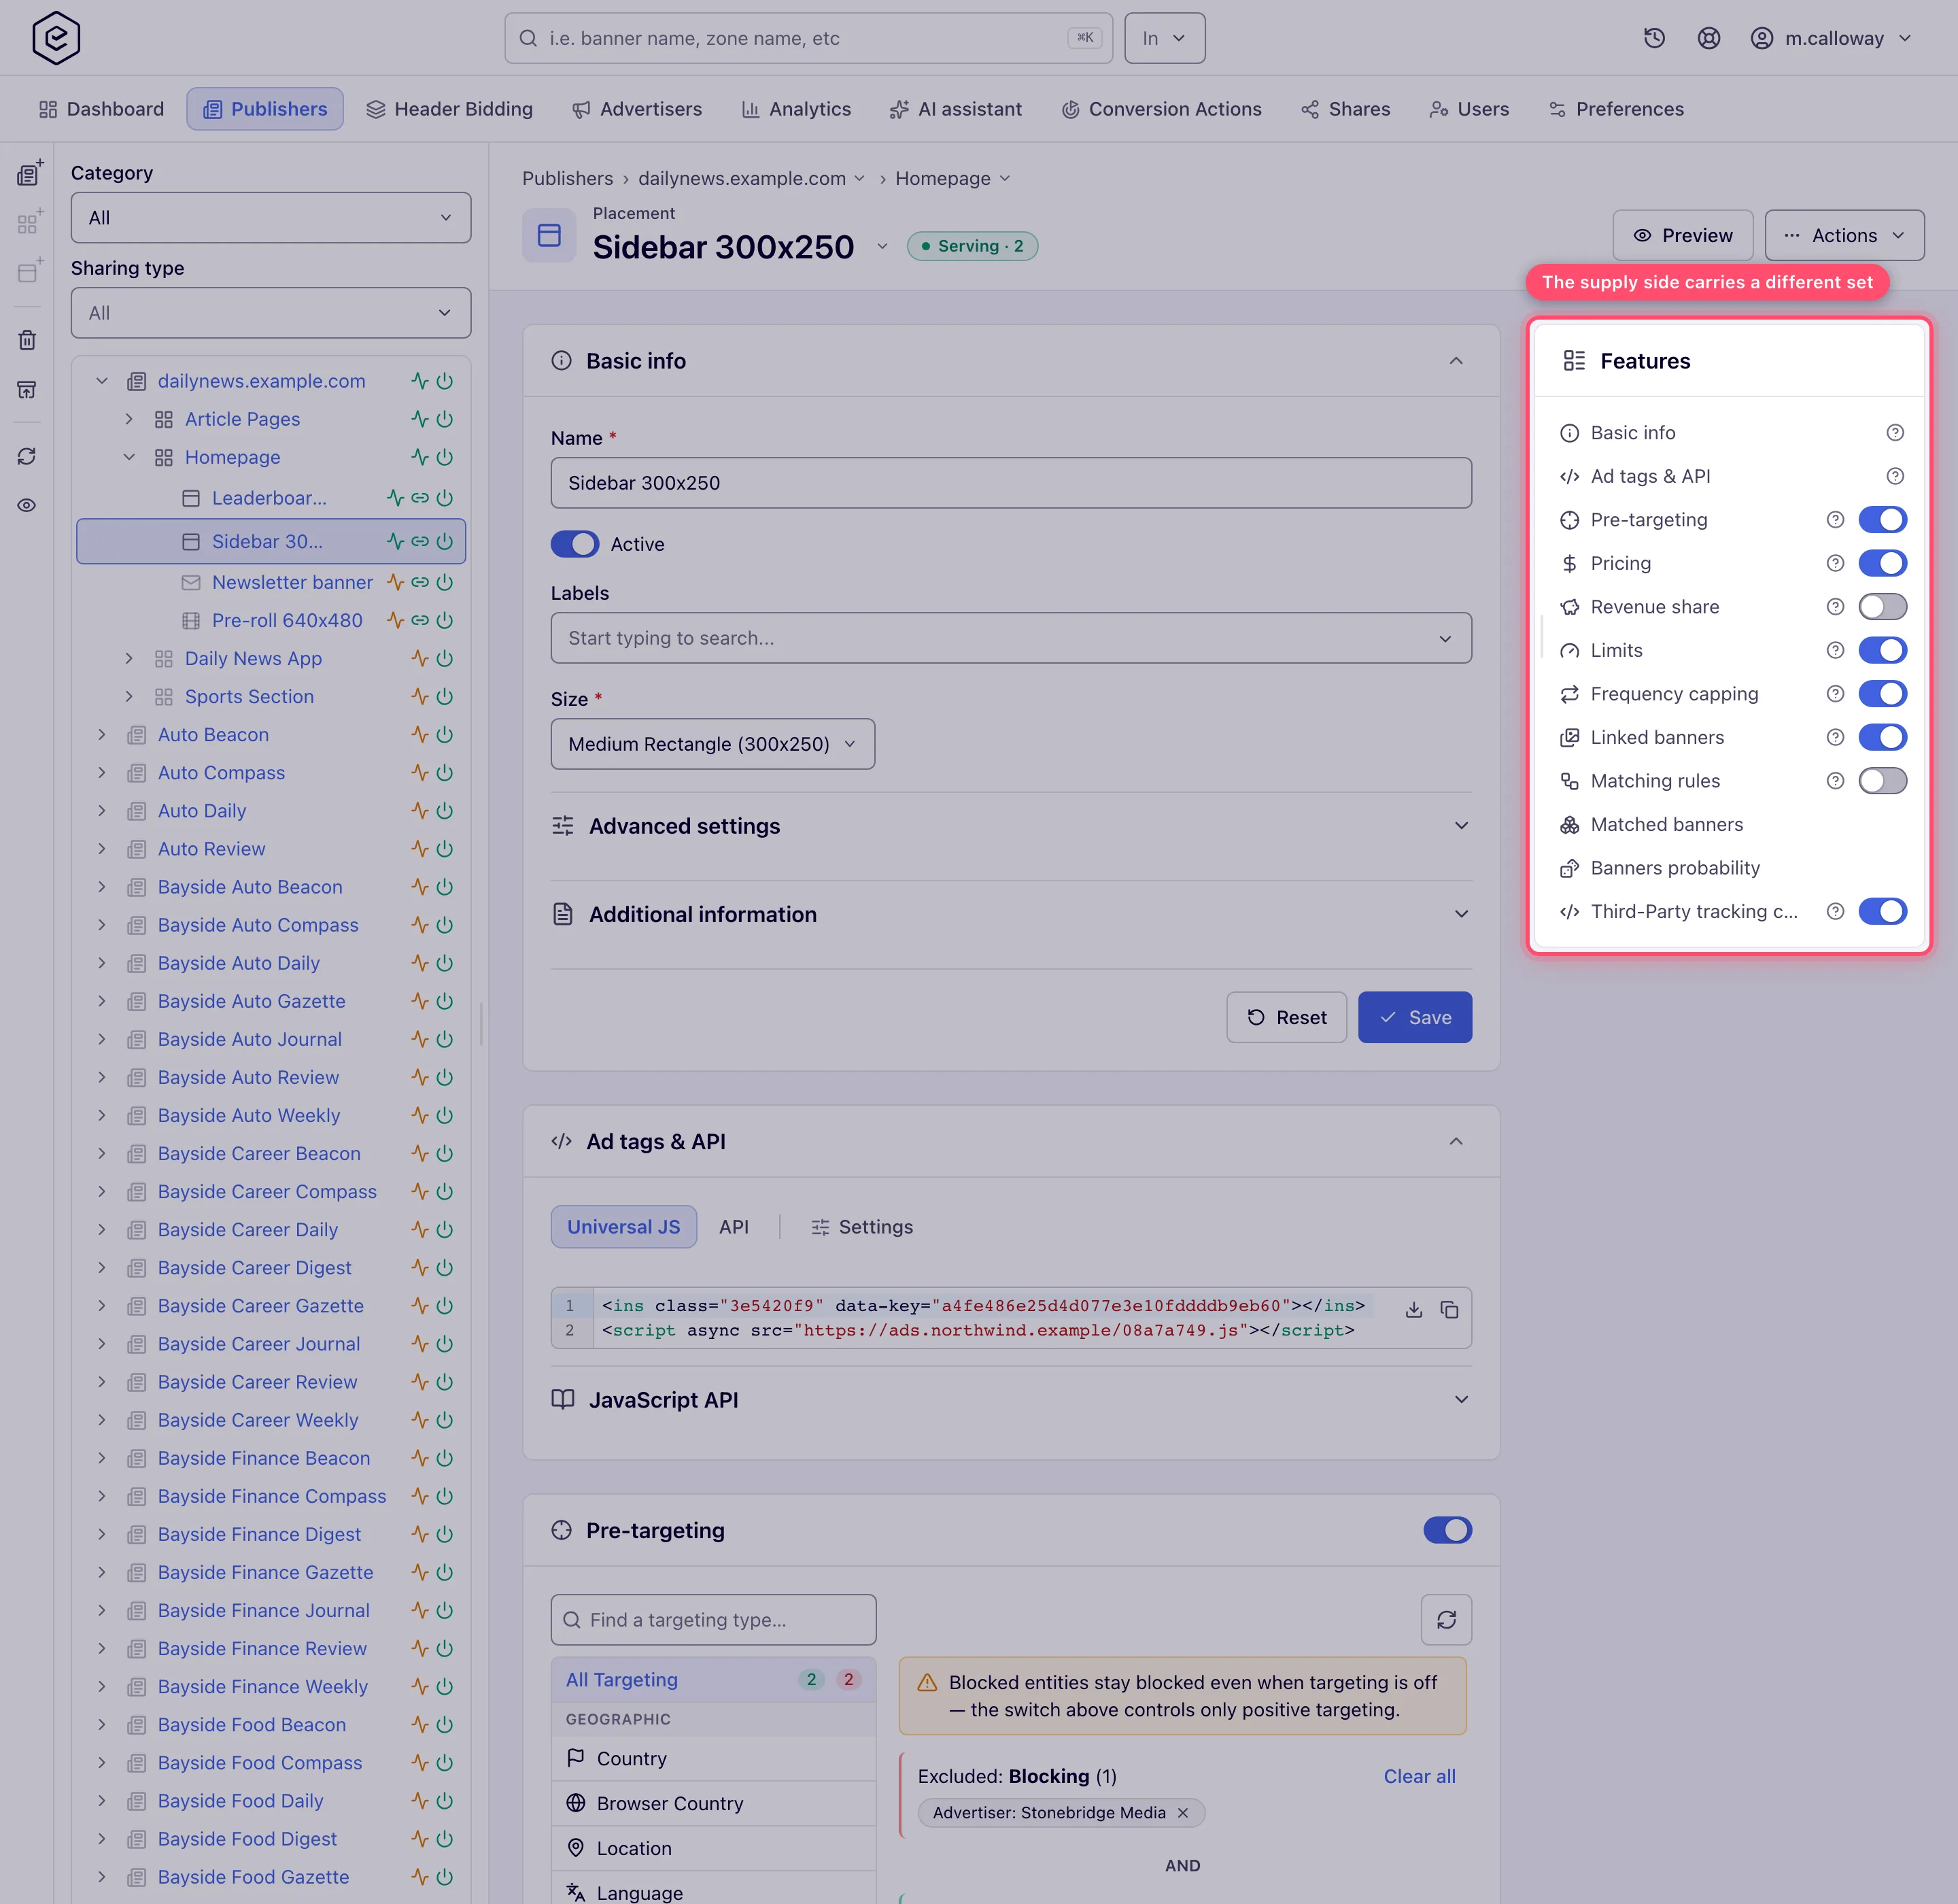The height and width of the screenshot is (1904, 1958).
Task: Download the ad tag code
Action: pyautogui.click(x=1413, y=1310)
